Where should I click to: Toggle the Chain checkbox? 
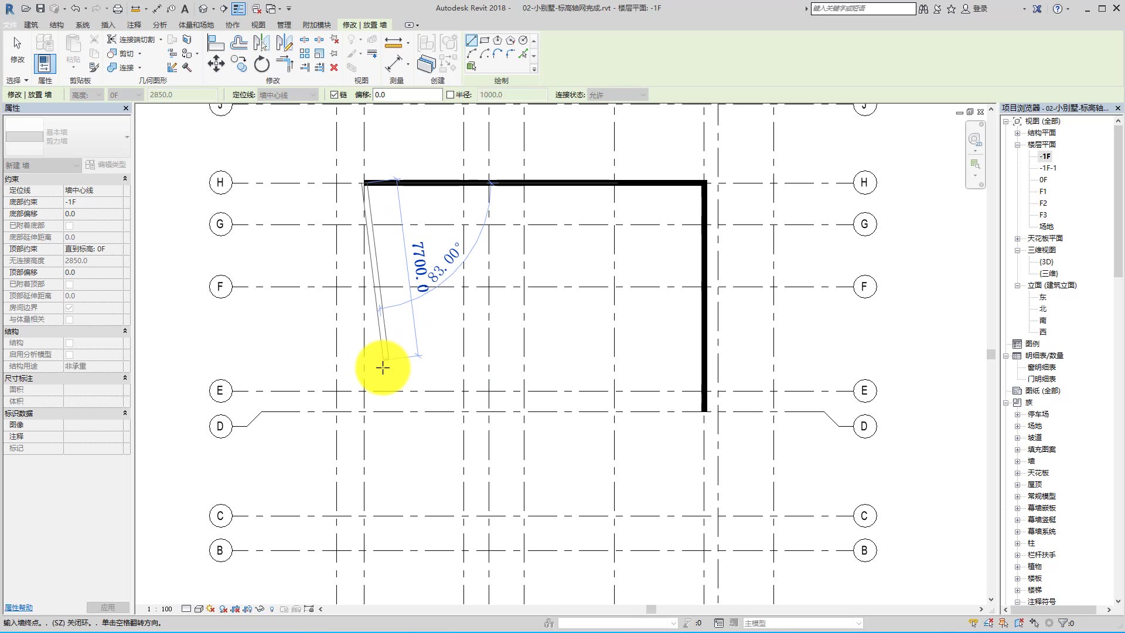pos(335,94)
